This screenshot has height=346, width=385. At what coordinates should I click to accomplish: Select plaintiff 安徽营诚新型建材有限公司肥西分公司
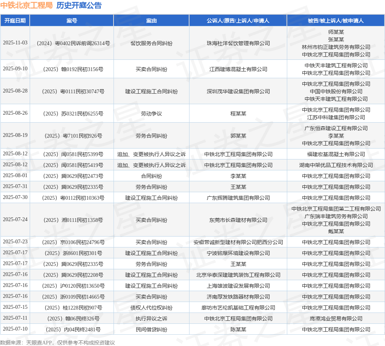(238, 242)
